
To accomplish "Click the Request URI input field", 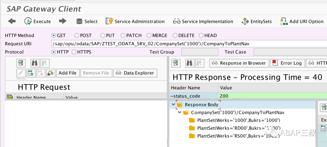I will click(189, 44).
